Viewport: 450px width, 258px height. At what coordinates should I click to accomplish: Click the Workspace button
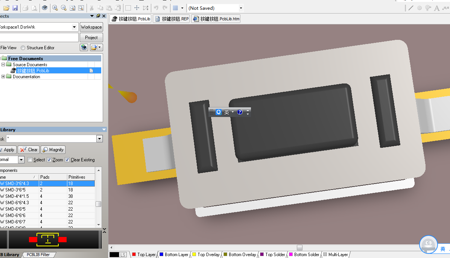pos(91,27)
